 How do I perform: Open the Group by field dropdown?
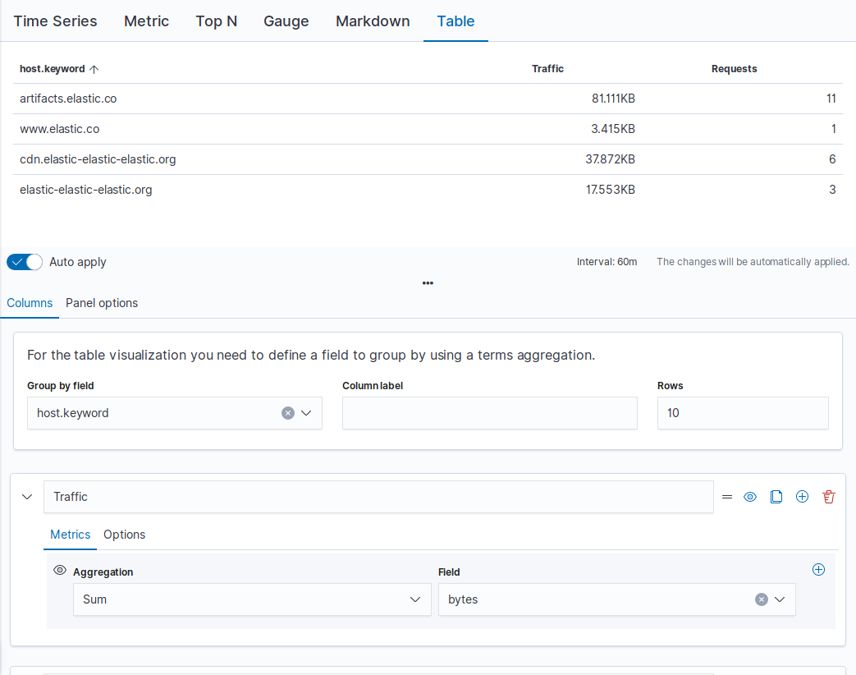(307, 413)
